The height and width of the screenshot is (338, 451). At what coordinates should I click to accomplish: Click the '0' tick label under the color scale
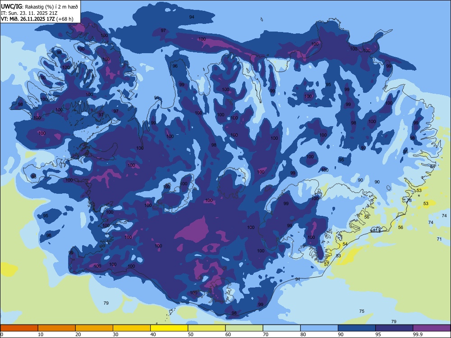(2, 334)
